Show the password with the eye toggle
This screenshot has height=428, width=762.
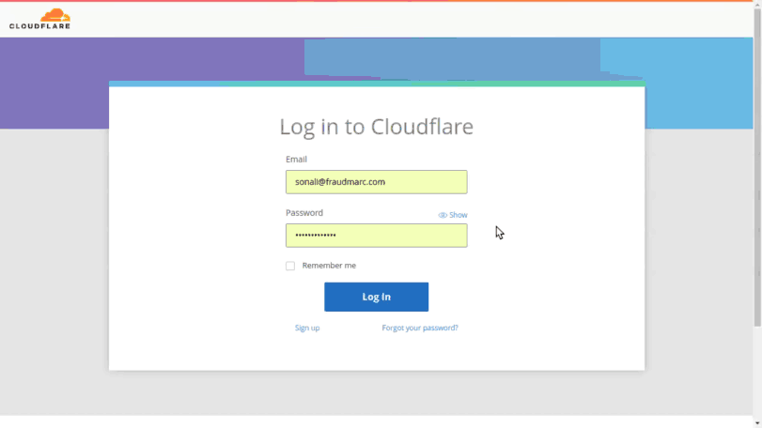point(453,215)
